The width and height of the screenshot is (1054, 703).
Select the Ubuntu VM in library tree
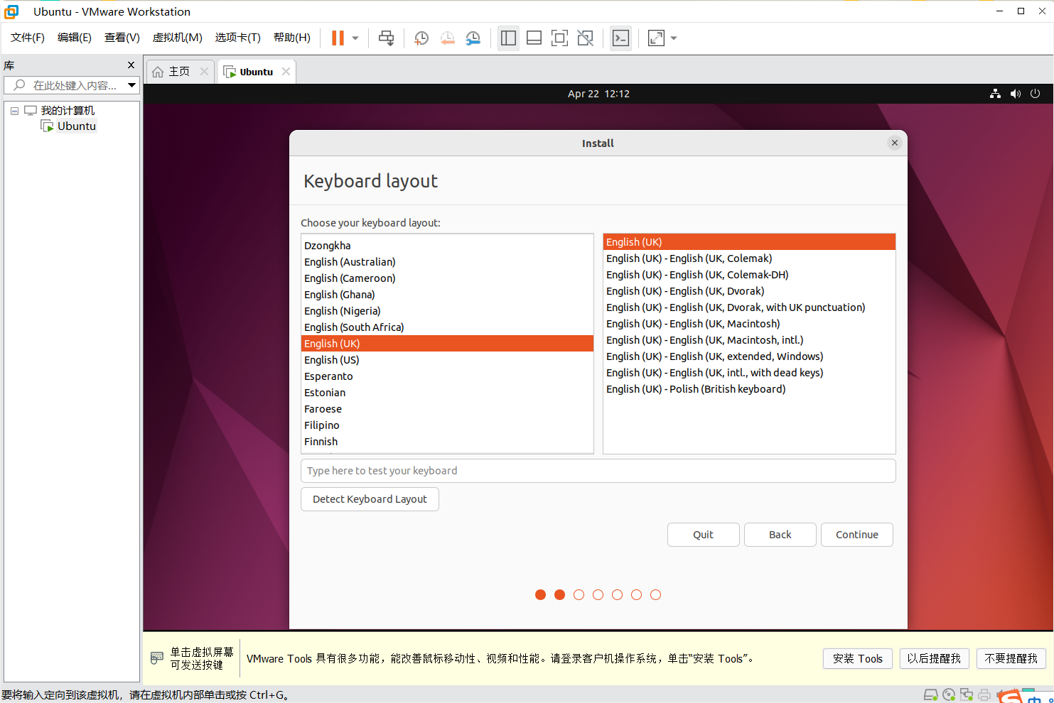pyautogui.click(x=76, y=126)
